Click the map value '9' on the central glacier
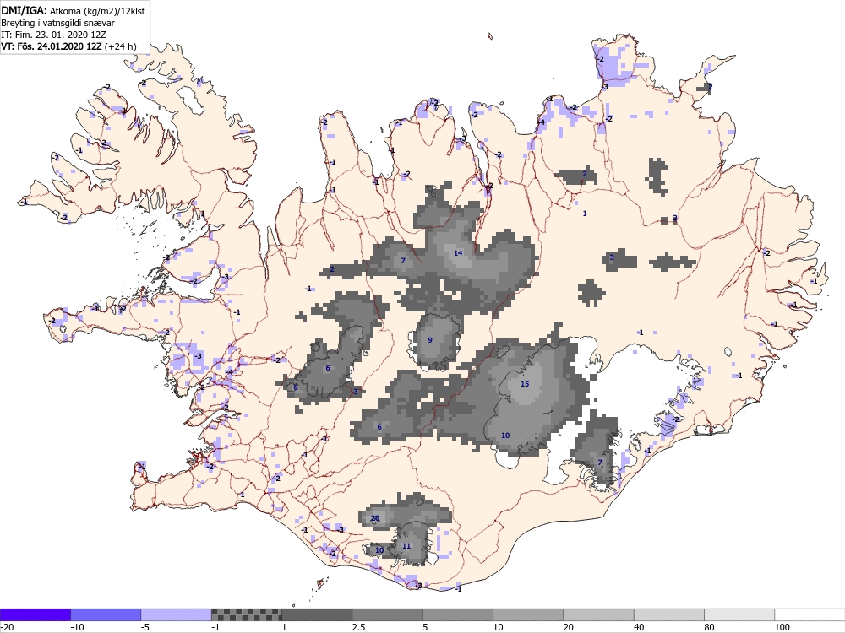Image resolution: width=845 pixels, height=633 pixels. 430,339
